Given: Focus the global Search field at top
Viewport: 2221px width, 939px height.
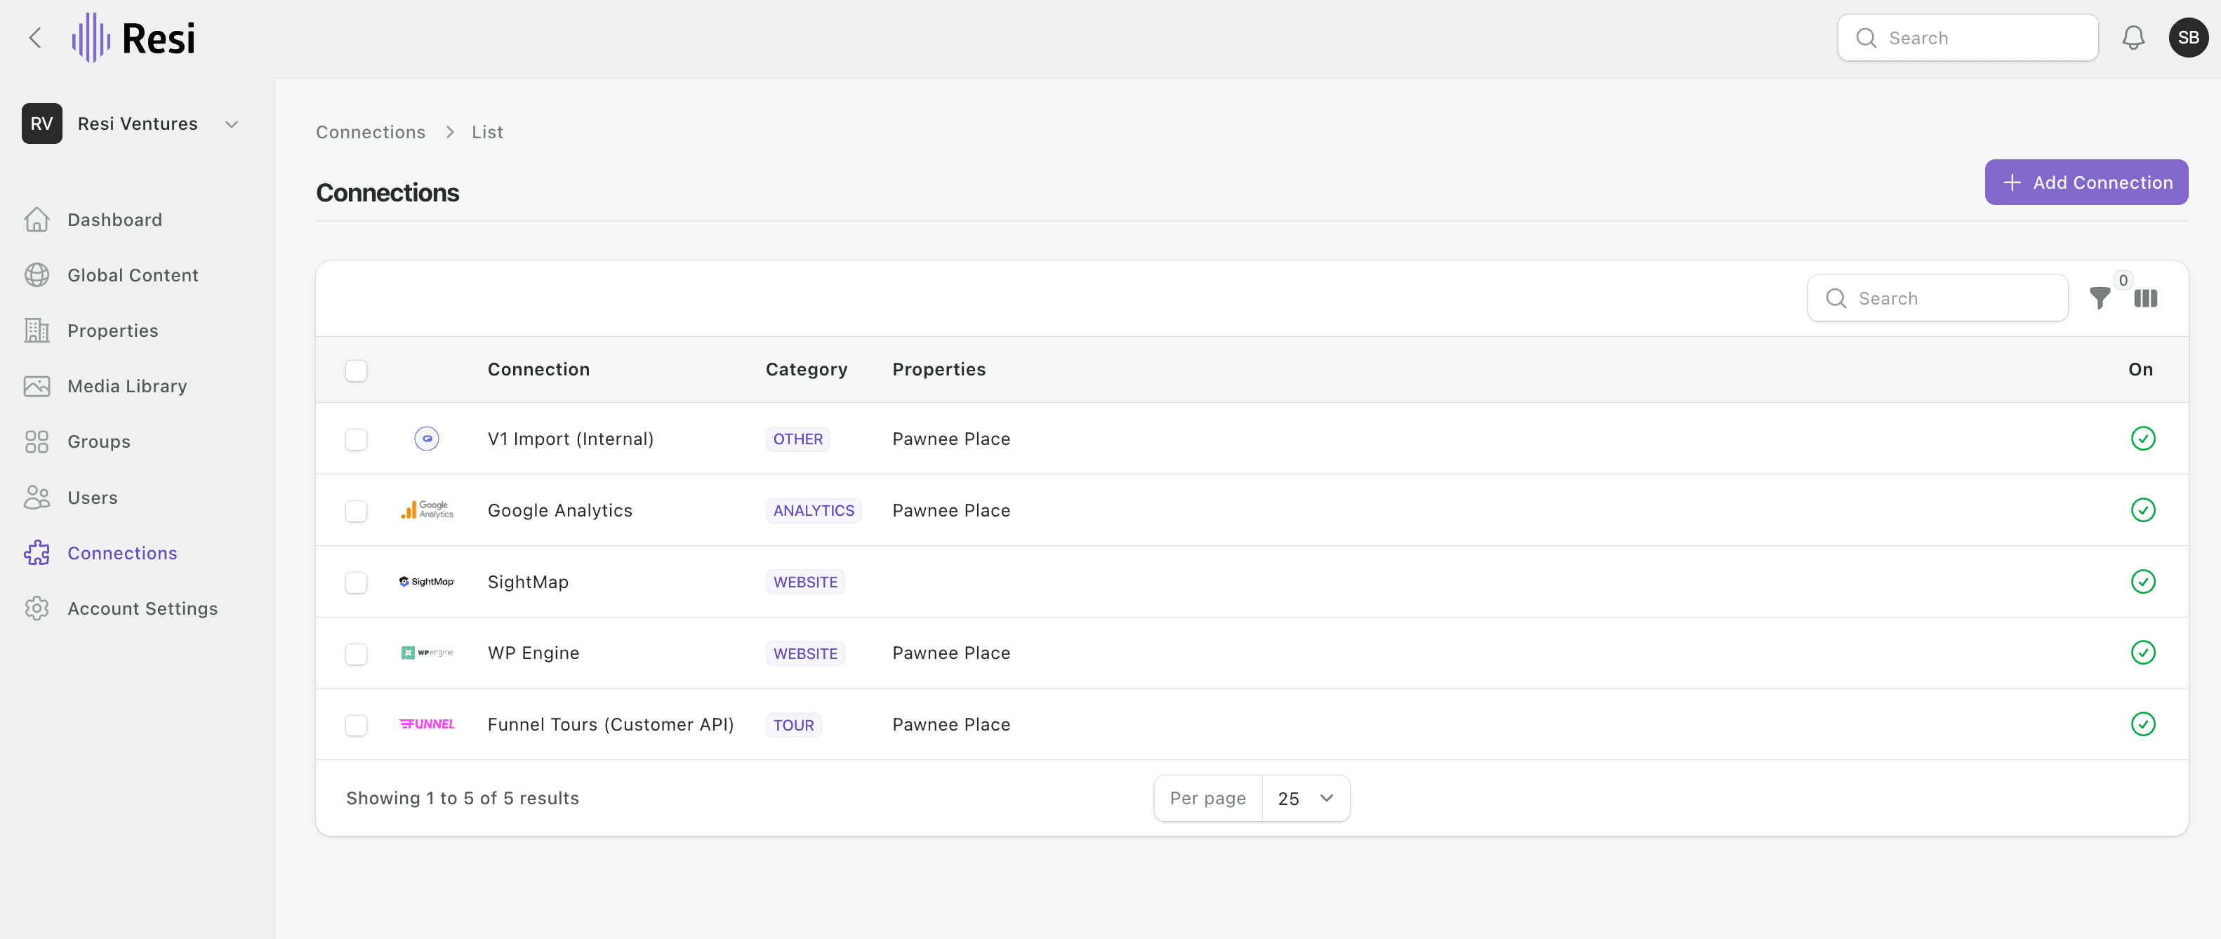Looking at the screenshot, I should pos(1968,38).
